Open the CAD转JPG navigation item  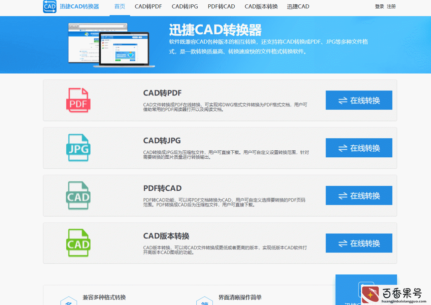click(185, 6)
